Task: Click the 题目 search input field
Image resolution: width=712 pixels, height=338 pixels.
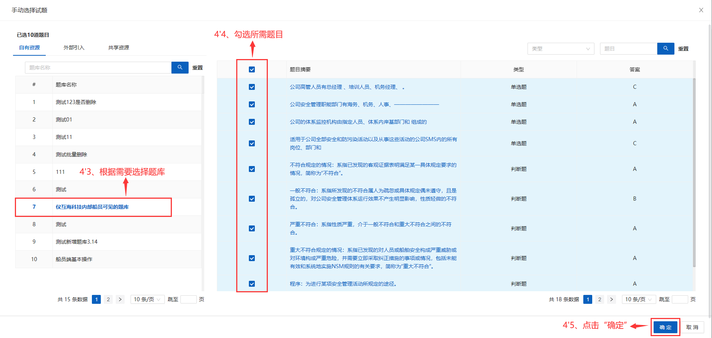Action: [629, 49]
